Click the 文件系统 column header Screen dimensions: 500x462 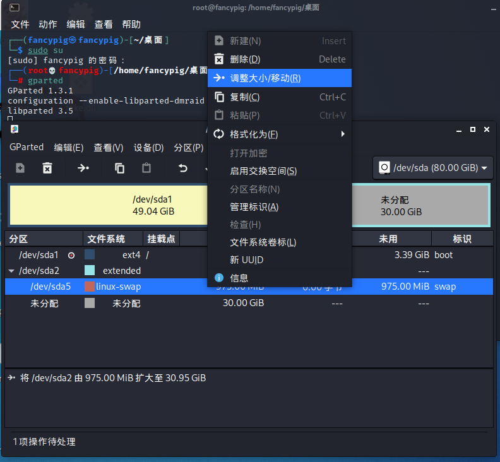click(x=113, y=239)
